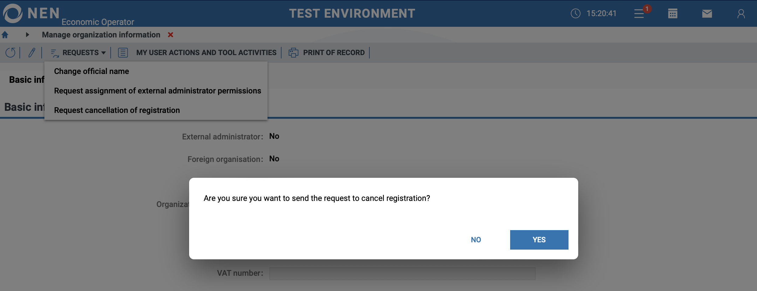Viewport: 757px width, 291px height.
Task: Open the notifications list with badge
Action: tap(640, 13)
